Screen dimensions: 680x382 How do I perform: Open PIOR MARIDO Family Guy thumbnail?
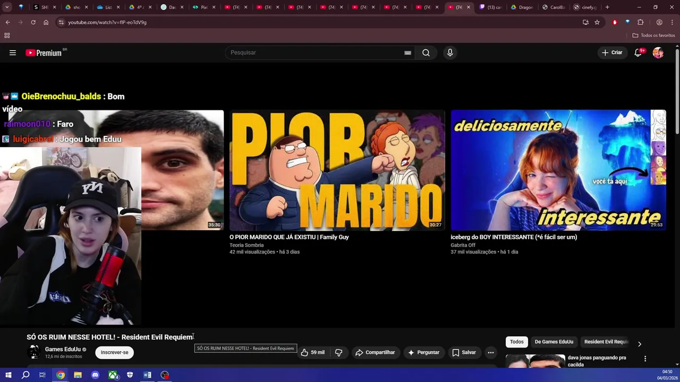pyautogui.click(x=337, y=170)
